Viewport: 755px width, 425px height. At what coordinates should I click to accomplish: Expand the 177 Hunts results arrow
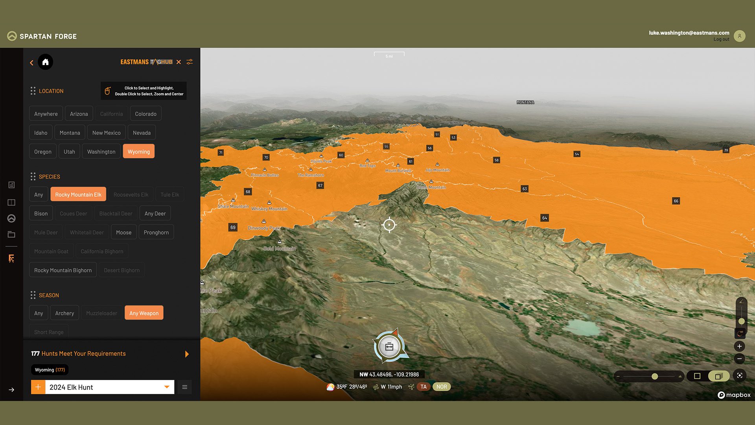click(187, 354)
